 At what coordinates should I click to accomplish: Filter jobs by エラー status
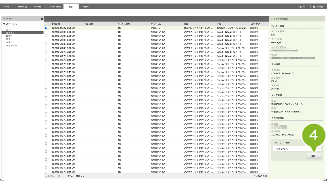click(x=9, y=42)
